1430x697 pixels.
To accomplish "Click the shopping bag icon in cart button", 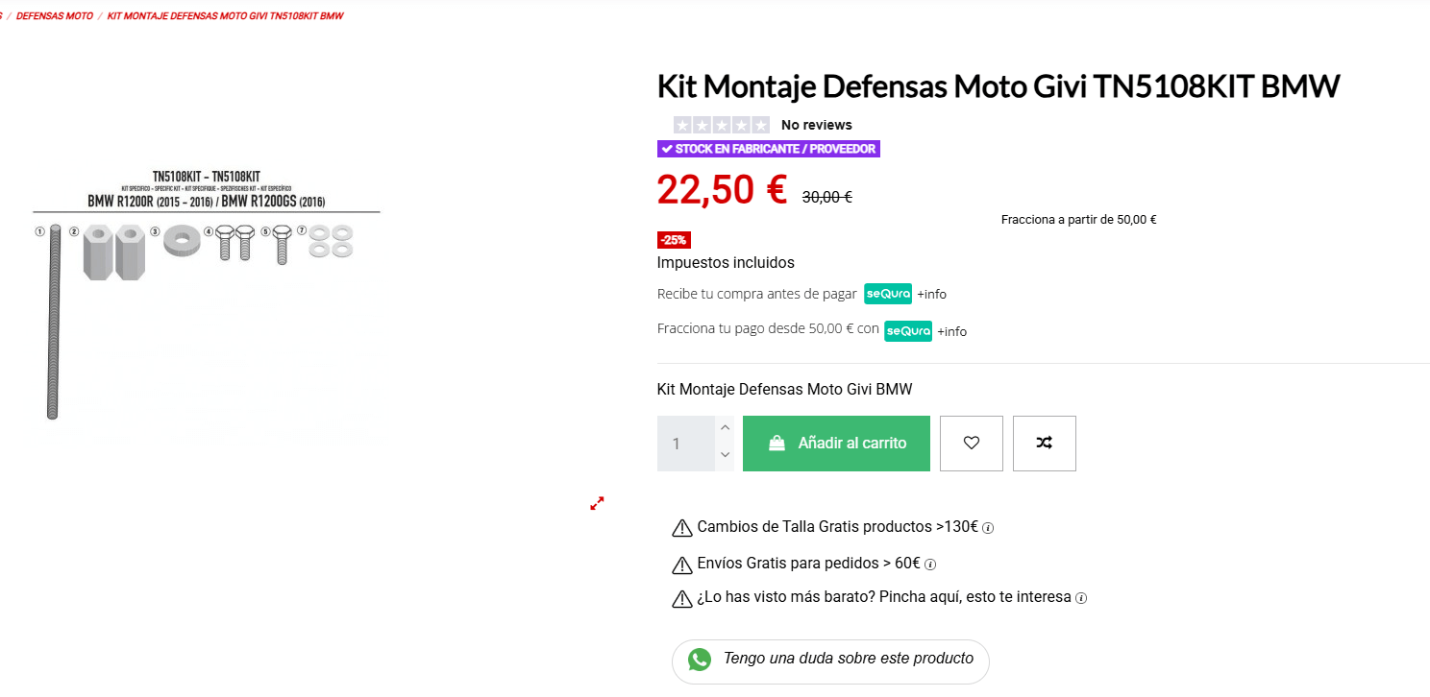I will click(x=777, y=444).
